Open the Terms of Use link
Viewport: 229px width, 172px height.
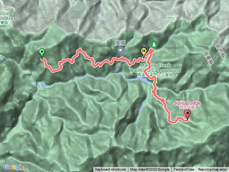pyautogui.click(x=184, y=169)
